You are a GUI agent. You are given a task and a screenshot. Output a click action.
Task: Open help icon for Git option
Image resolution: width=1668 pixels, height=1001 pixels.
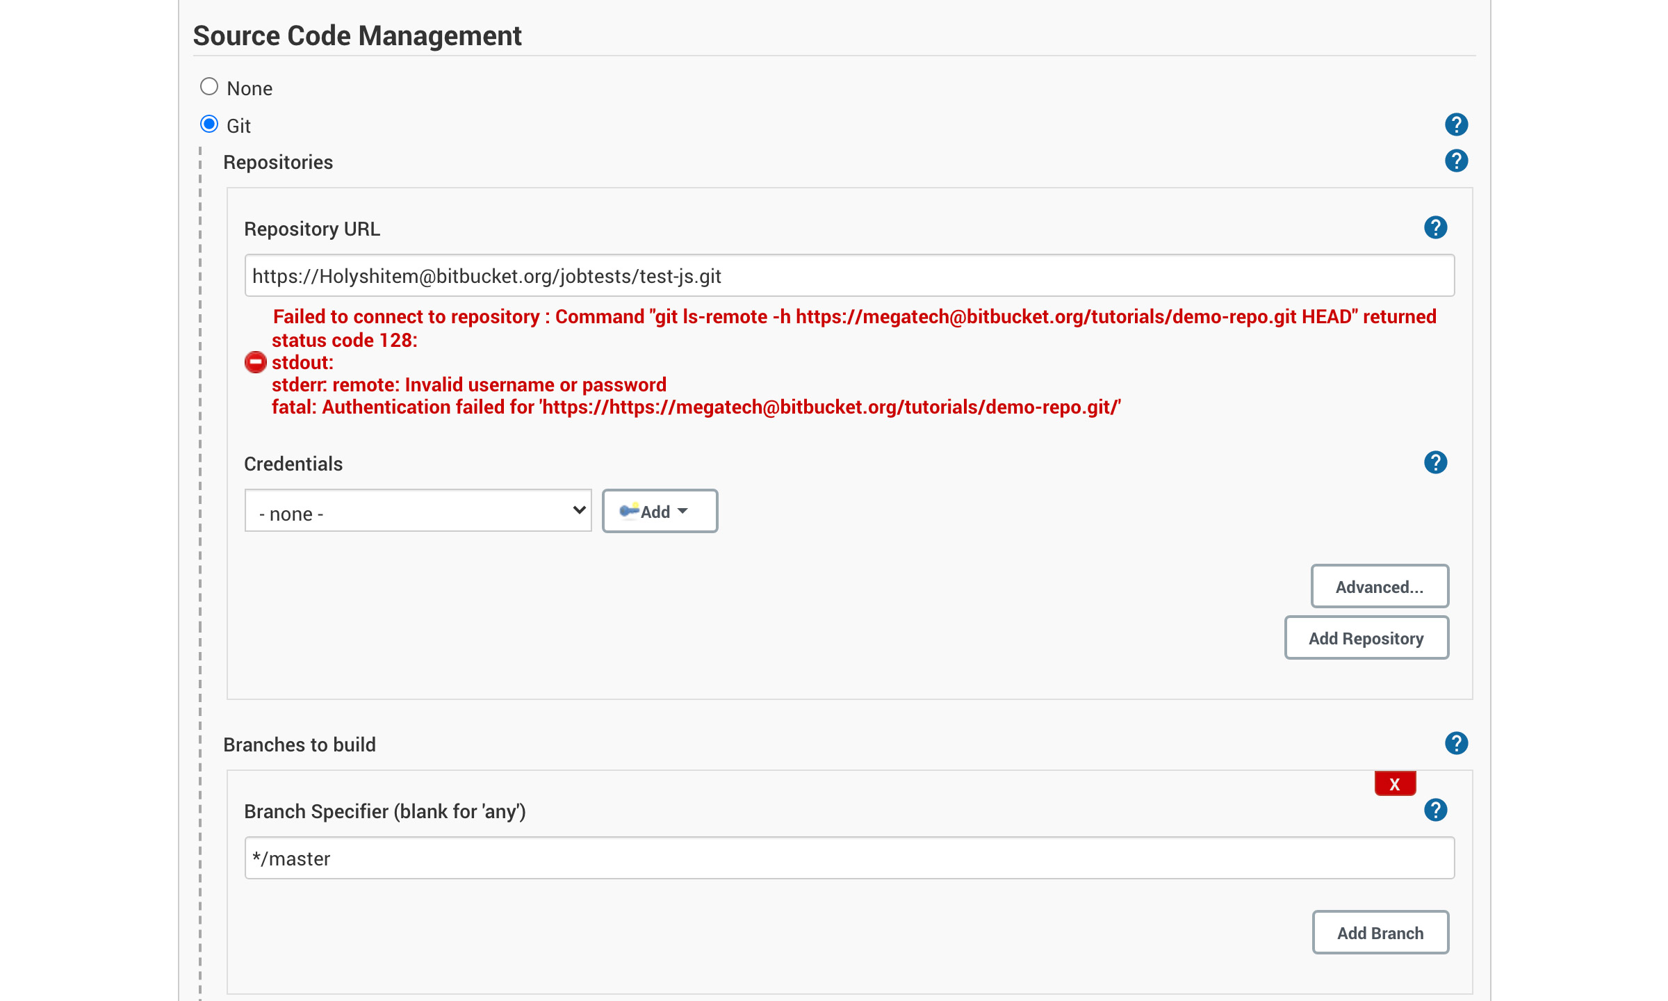coord(1456,125)
